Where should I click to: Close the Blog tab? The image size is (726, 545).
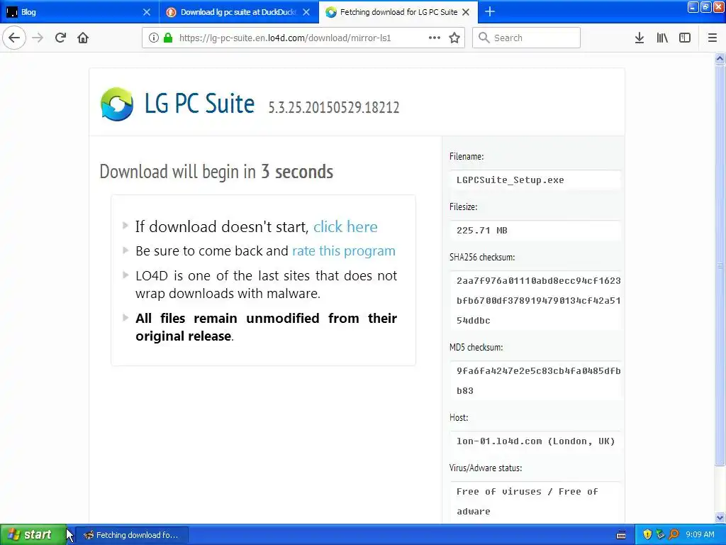tap(147, 12)
